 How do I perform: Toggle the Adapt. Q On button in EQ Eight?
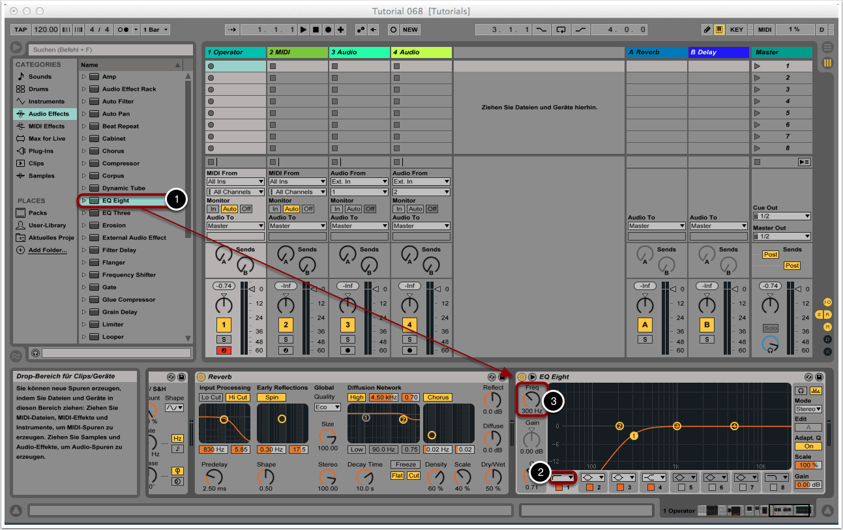[808, 447]
